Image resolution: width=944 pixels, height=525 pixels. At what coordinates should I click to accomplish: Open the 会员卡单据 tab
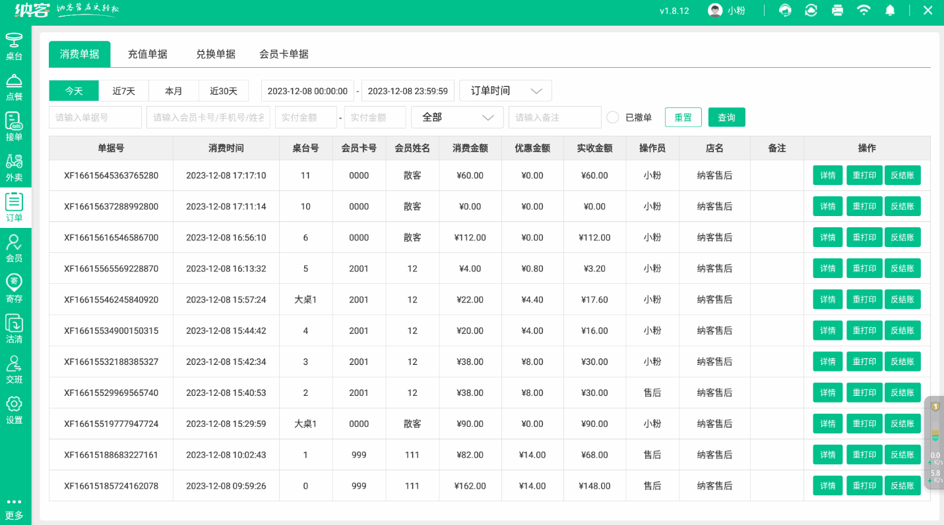[x=284, y=54]
